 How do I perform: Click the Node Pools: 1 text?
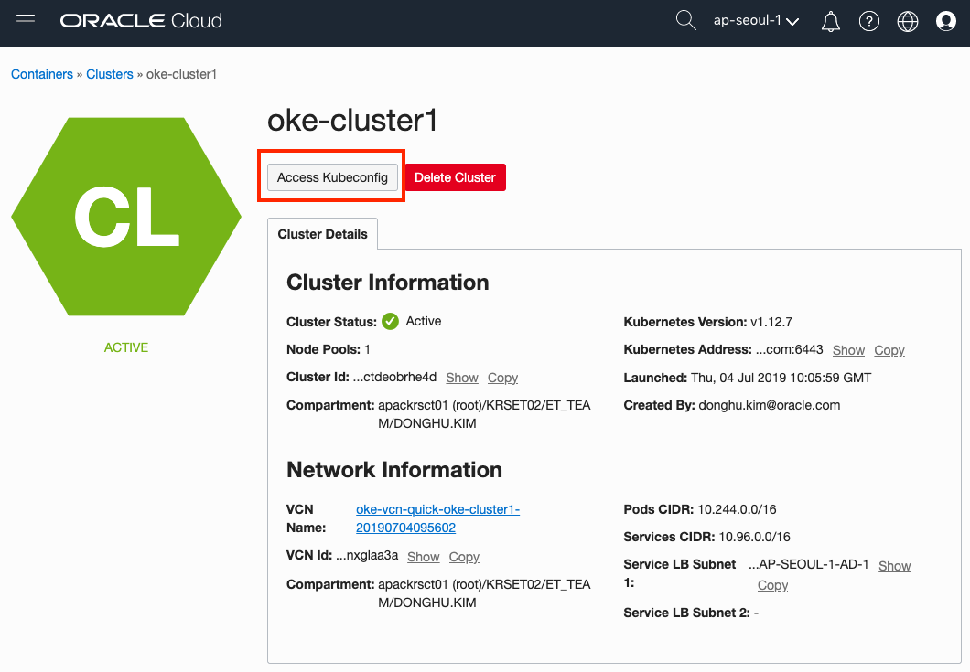coord(329,349)
